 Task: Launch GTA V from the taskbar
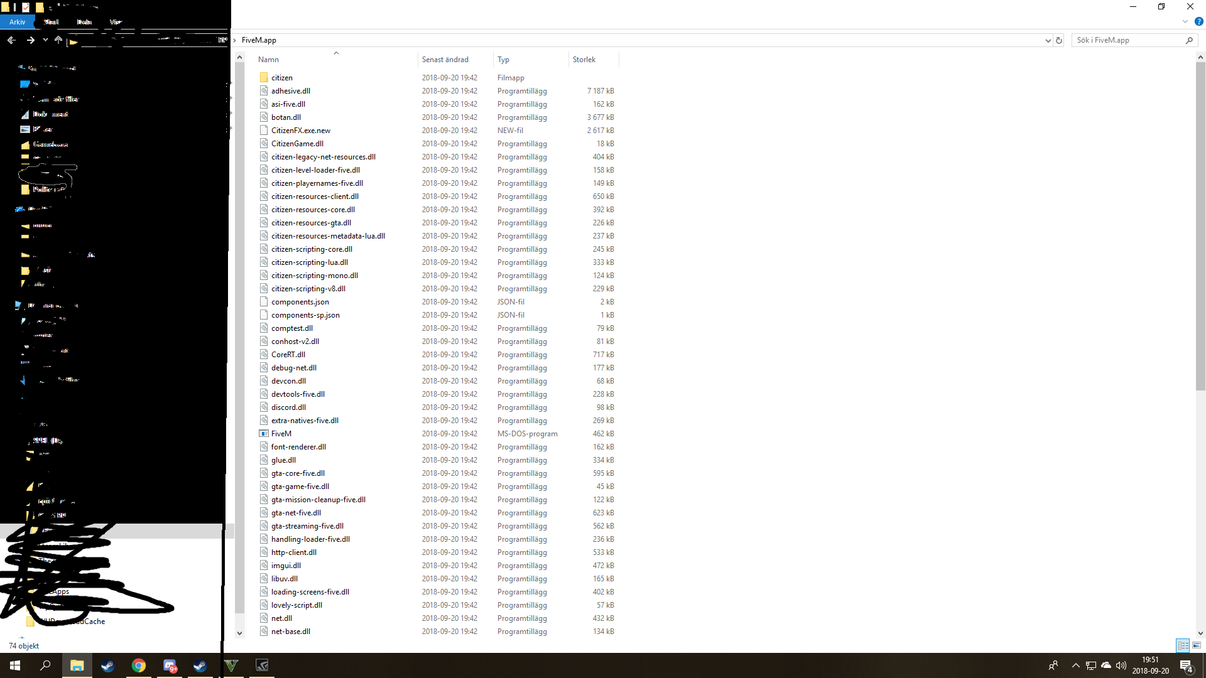231,665
